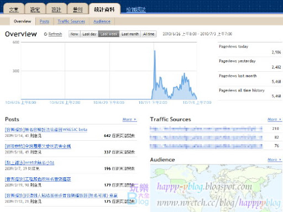Click the 337 pageview count
Viewport: 283px width, 212px height.
(x=107, y=152)
